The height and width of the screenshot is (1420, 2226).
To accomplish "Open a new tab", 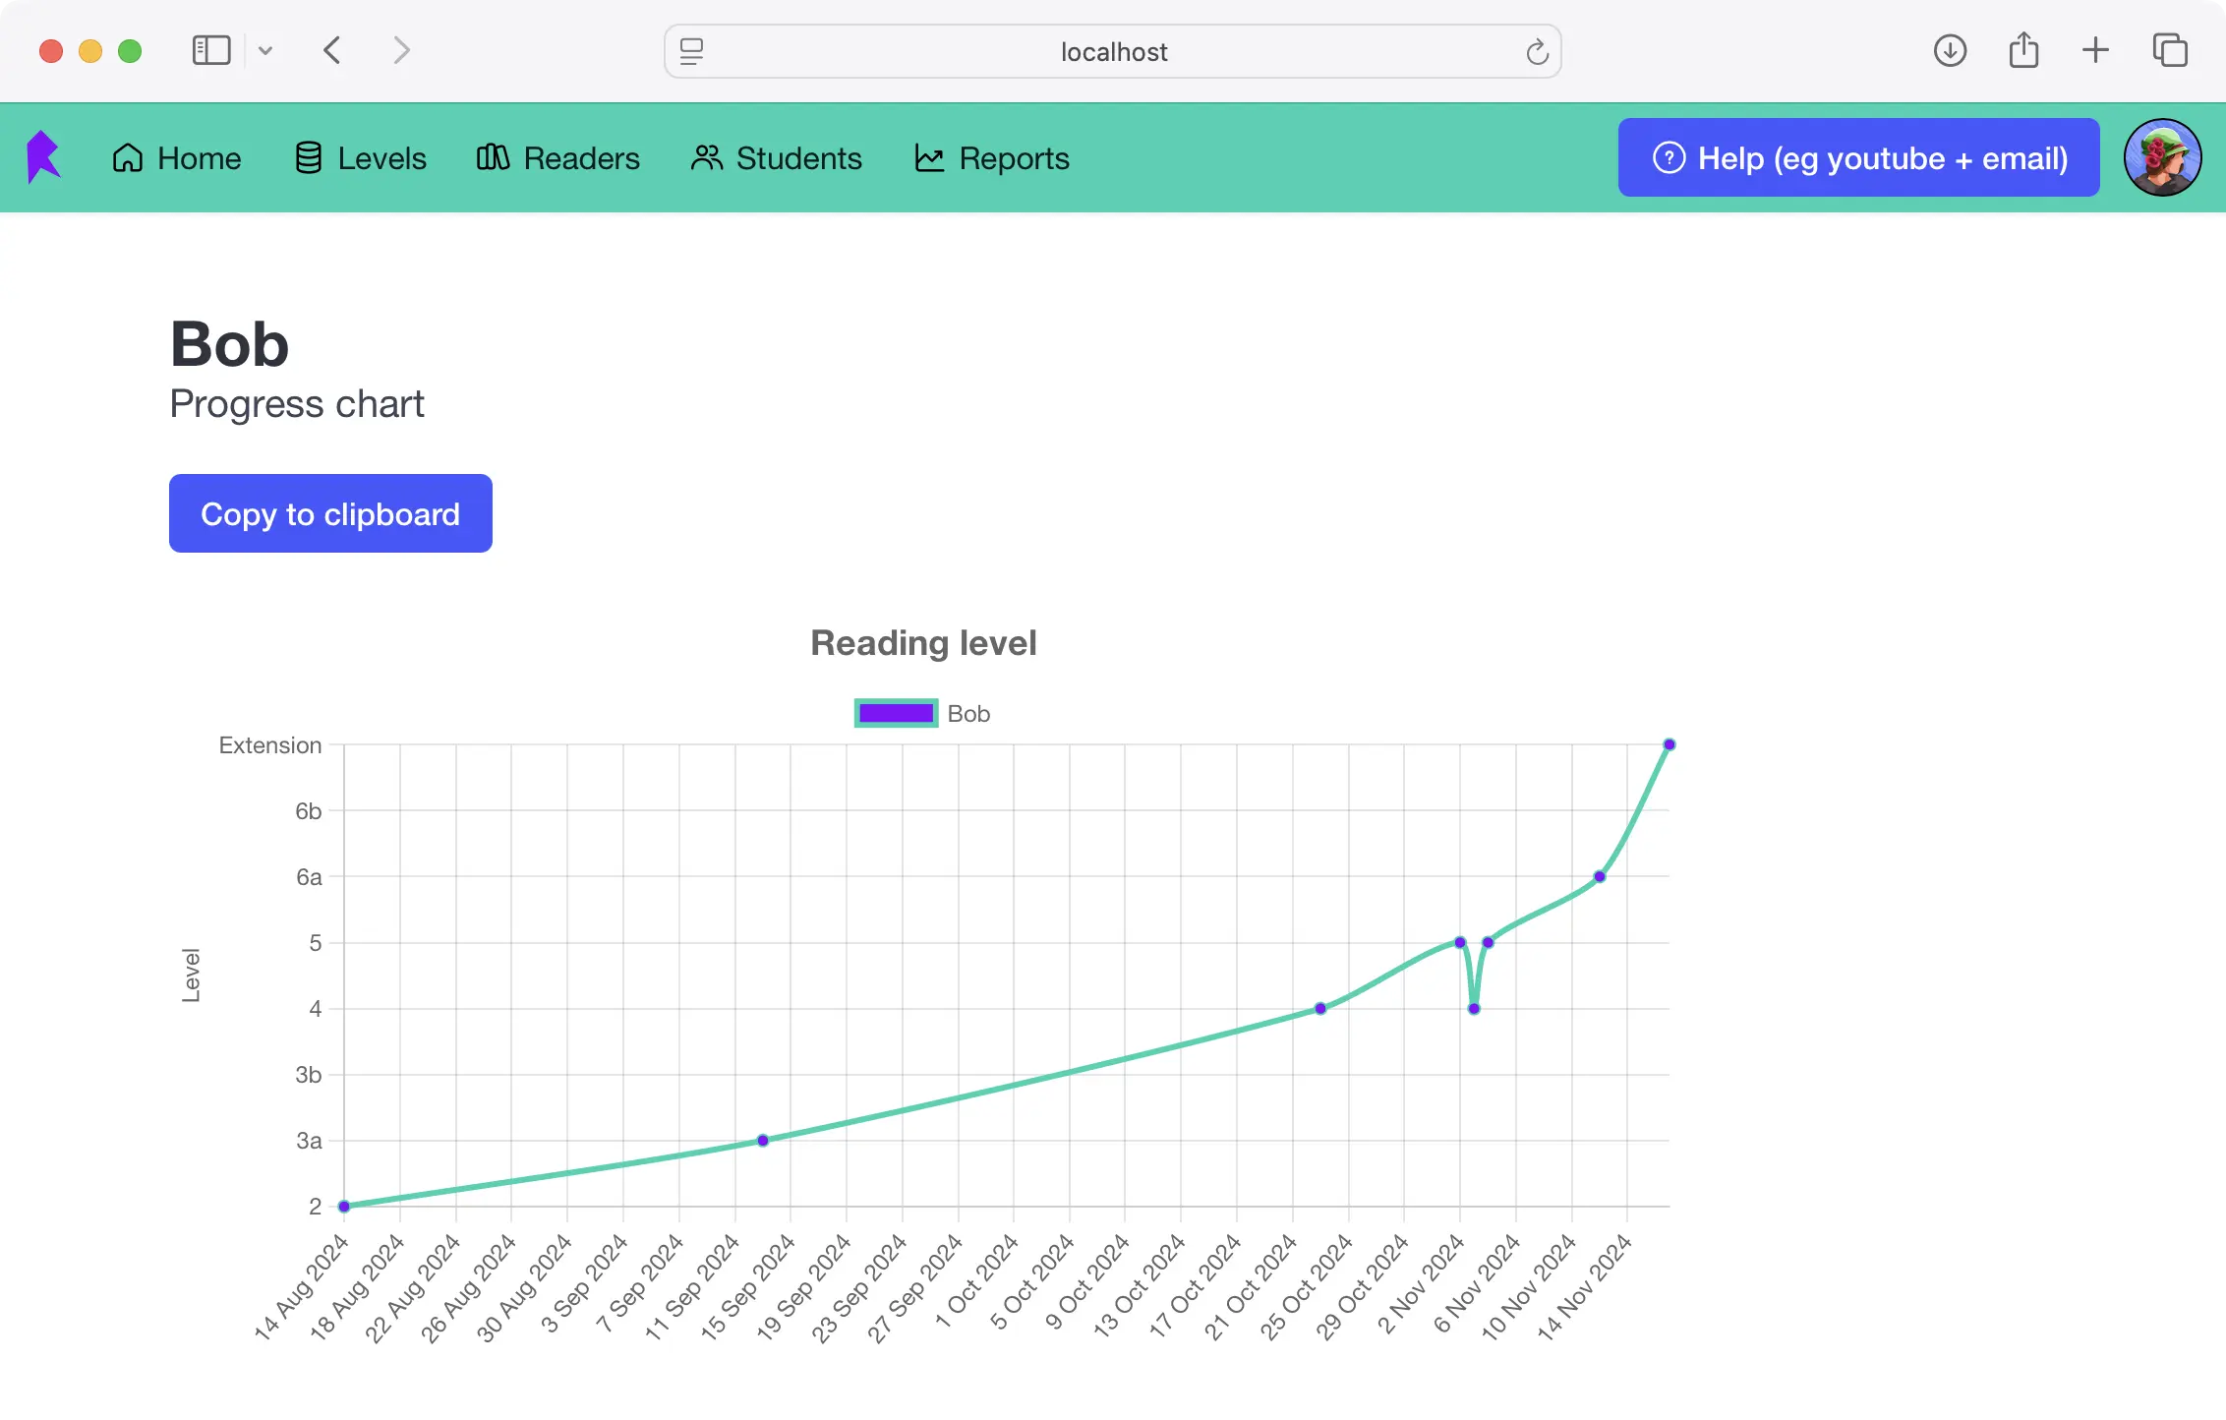I will 2095,50.
